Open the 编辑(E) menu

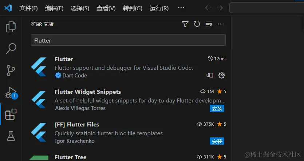[54, 8]
